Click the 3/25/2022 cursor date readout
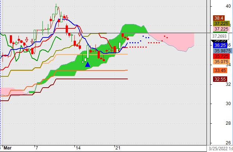The height and width of the screenshot is (152, 233). point(220,149)
